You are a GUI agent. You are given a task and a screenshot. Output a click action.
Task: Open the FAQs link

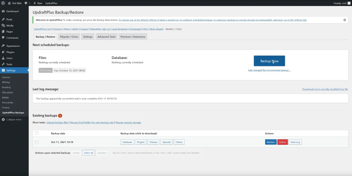click(145, 29)
